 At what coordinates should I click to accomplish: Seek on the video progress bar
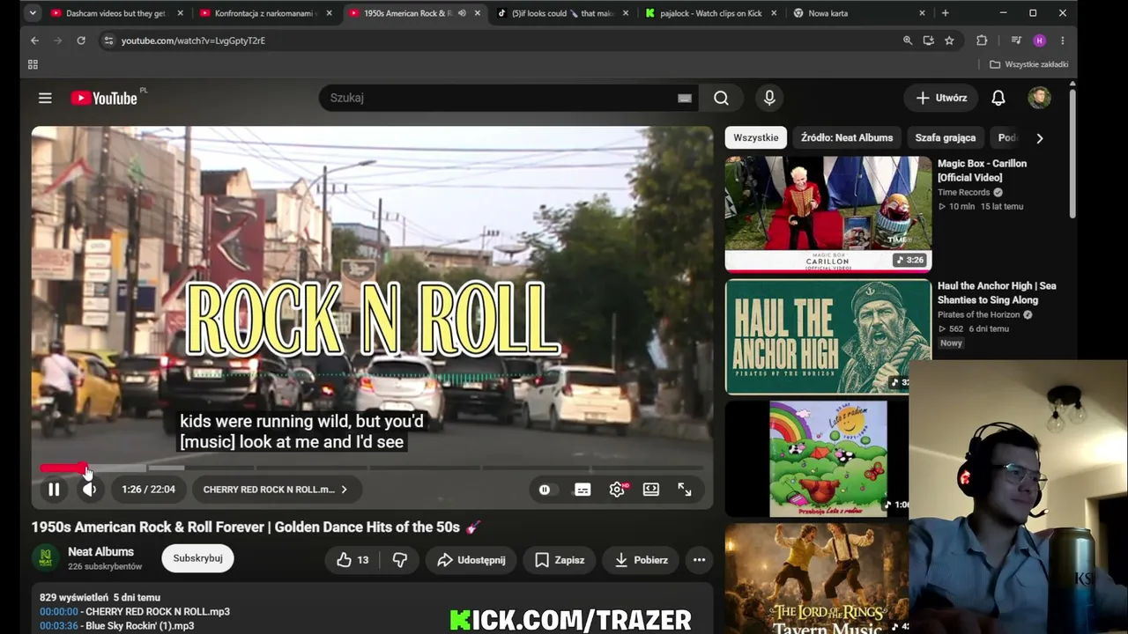tap(371, 468)
